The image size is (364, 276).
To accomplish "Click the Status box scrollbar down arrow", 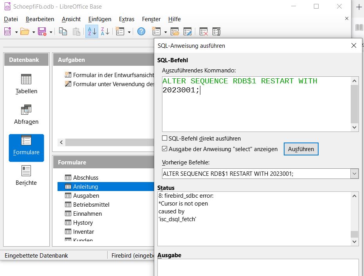I will 354,242.
